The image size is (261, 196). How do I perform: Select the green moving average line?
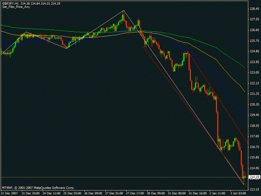[216, 48]
